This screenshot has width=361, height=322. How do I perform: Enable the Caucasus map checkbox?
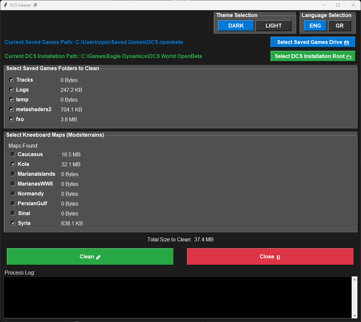(13, 154)
